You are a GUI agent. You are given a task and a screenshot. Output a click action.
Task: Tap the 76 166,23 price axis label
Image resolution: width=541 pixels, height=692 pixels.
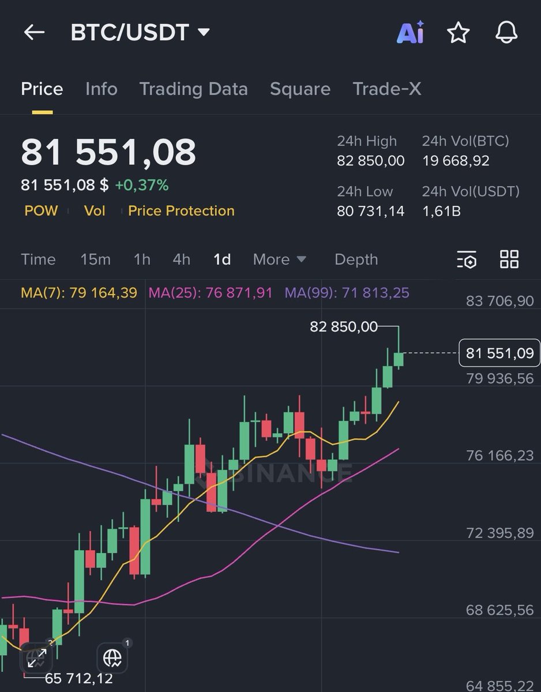500,456
